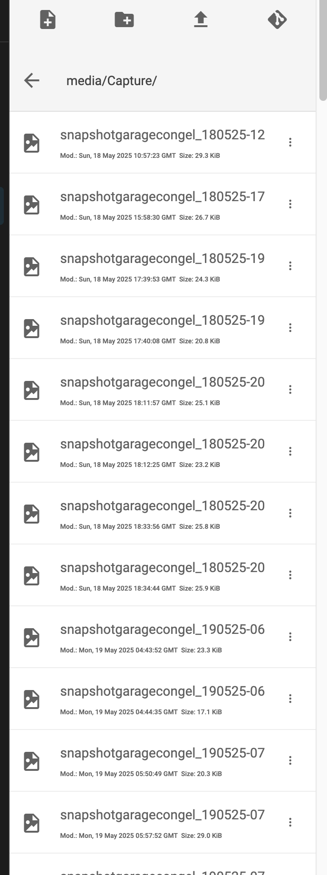Select the file modified at 18:33:56 GMT

[x=163, y=513]
